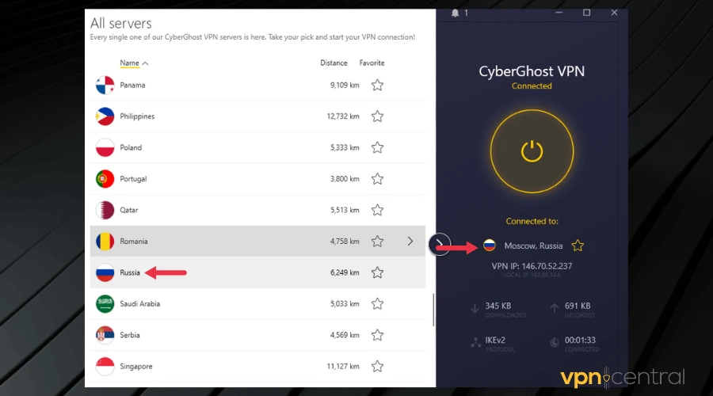The width and height of the screenshot is (713, 396).
Task: Click the yellow power button to disconnect
Action: 532,149
